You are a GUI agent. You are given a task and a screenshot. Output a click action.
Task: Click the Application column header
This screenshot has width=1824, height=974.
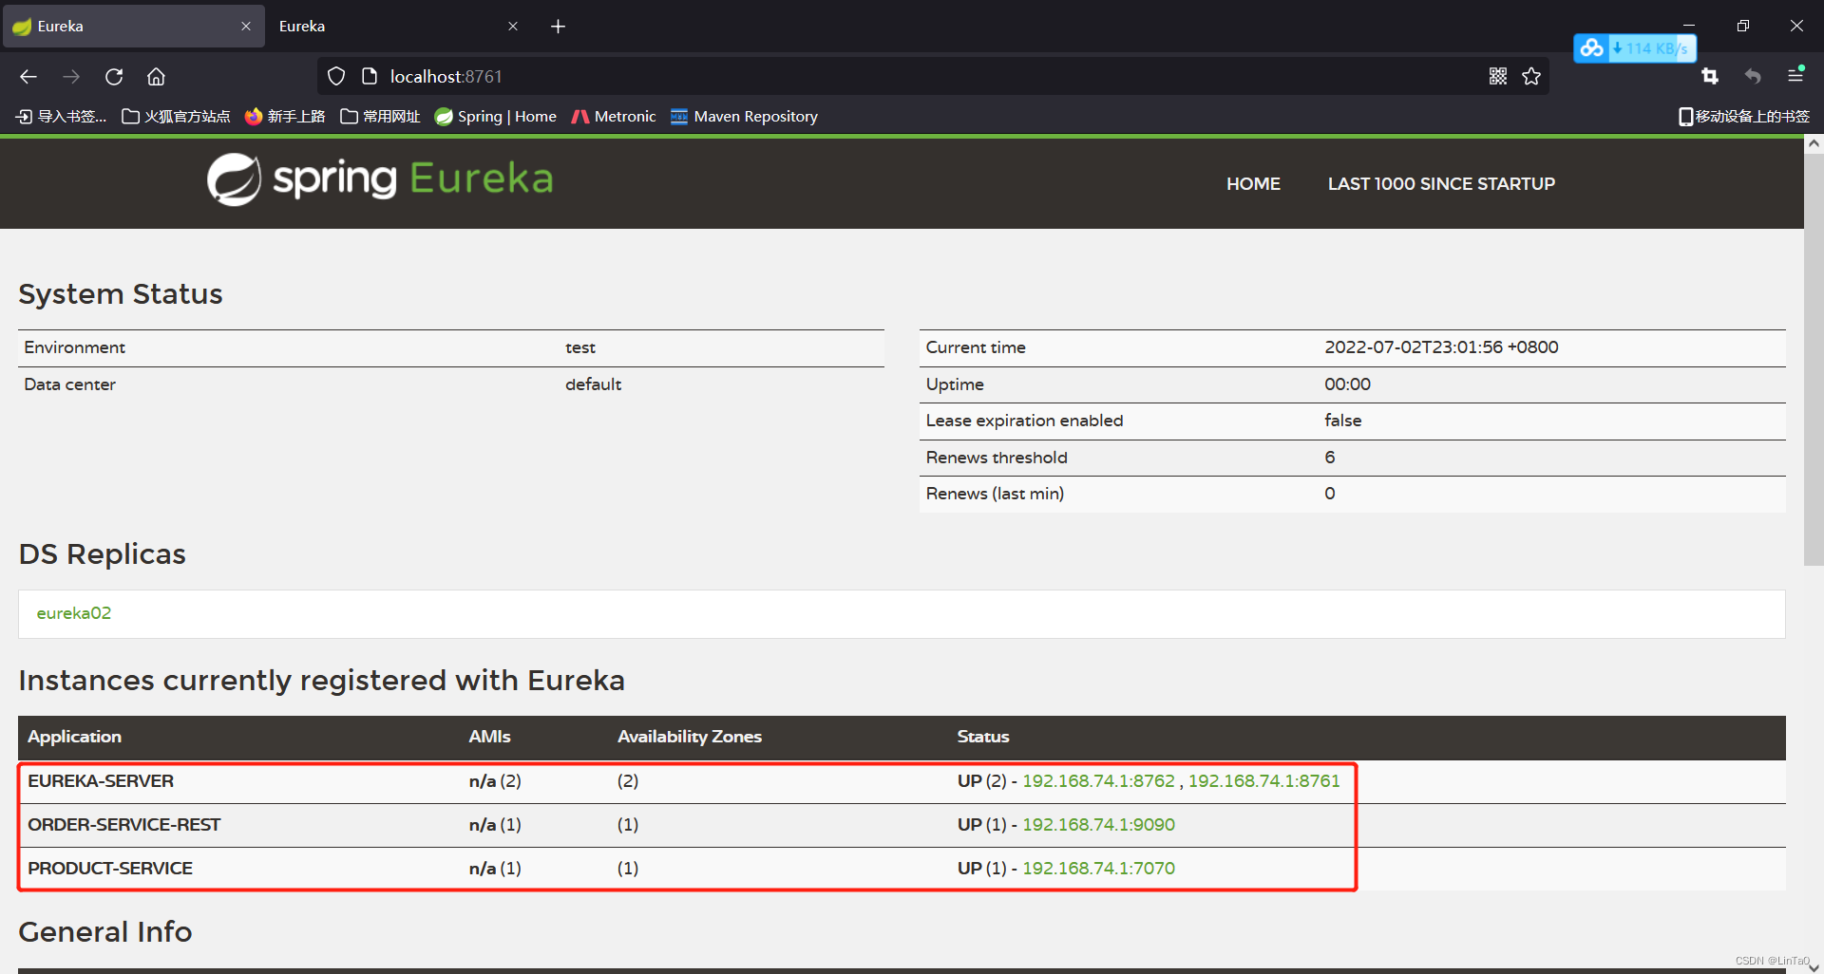(x=74, y=737)
